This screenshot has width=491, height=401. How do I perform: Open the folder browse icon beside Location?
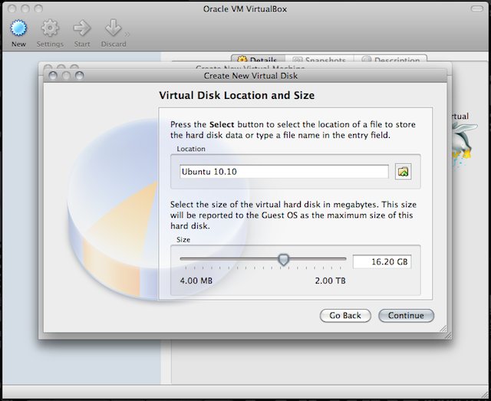(403, 172)
